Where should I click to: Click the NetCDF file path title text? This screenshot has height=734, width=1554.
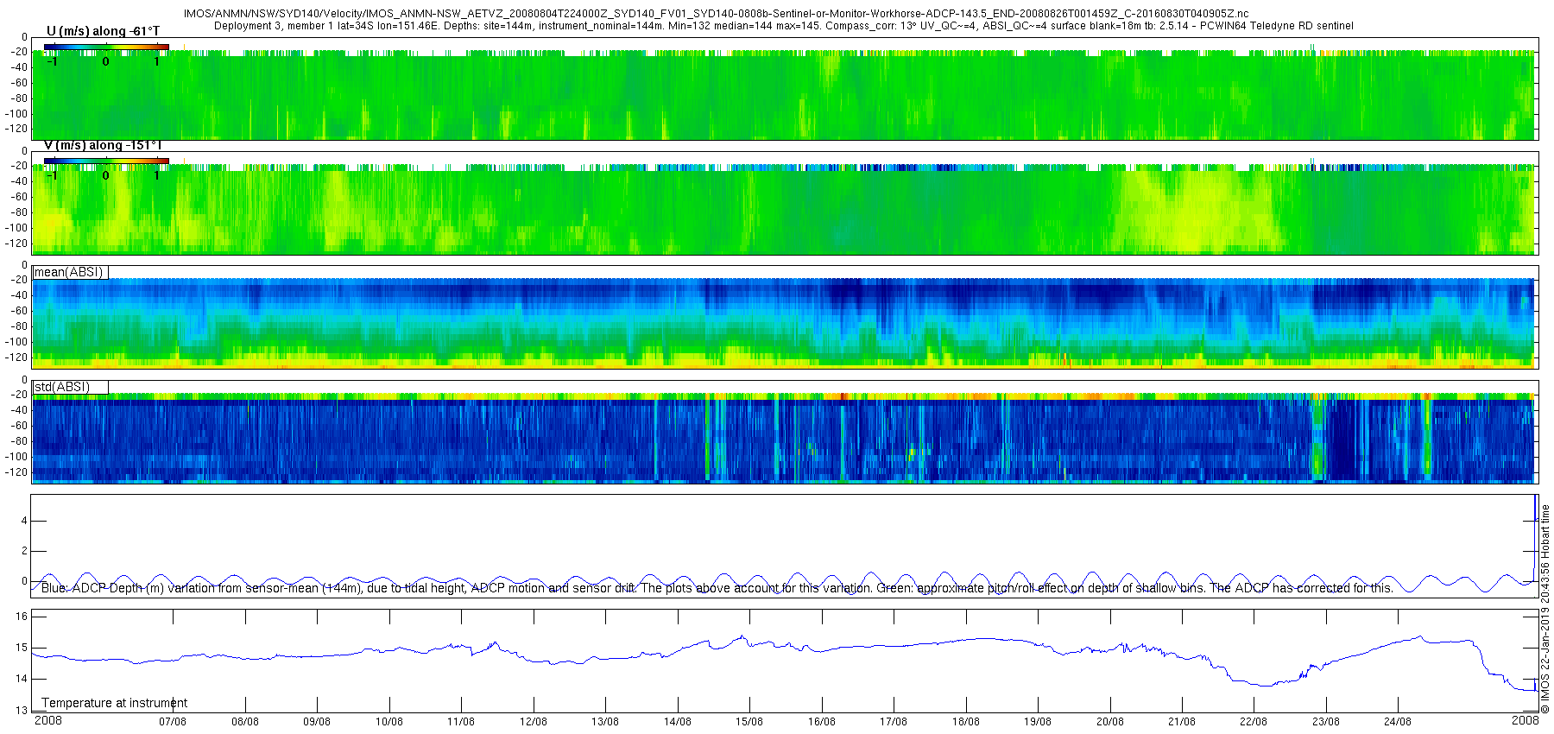[x=717, y=14]
